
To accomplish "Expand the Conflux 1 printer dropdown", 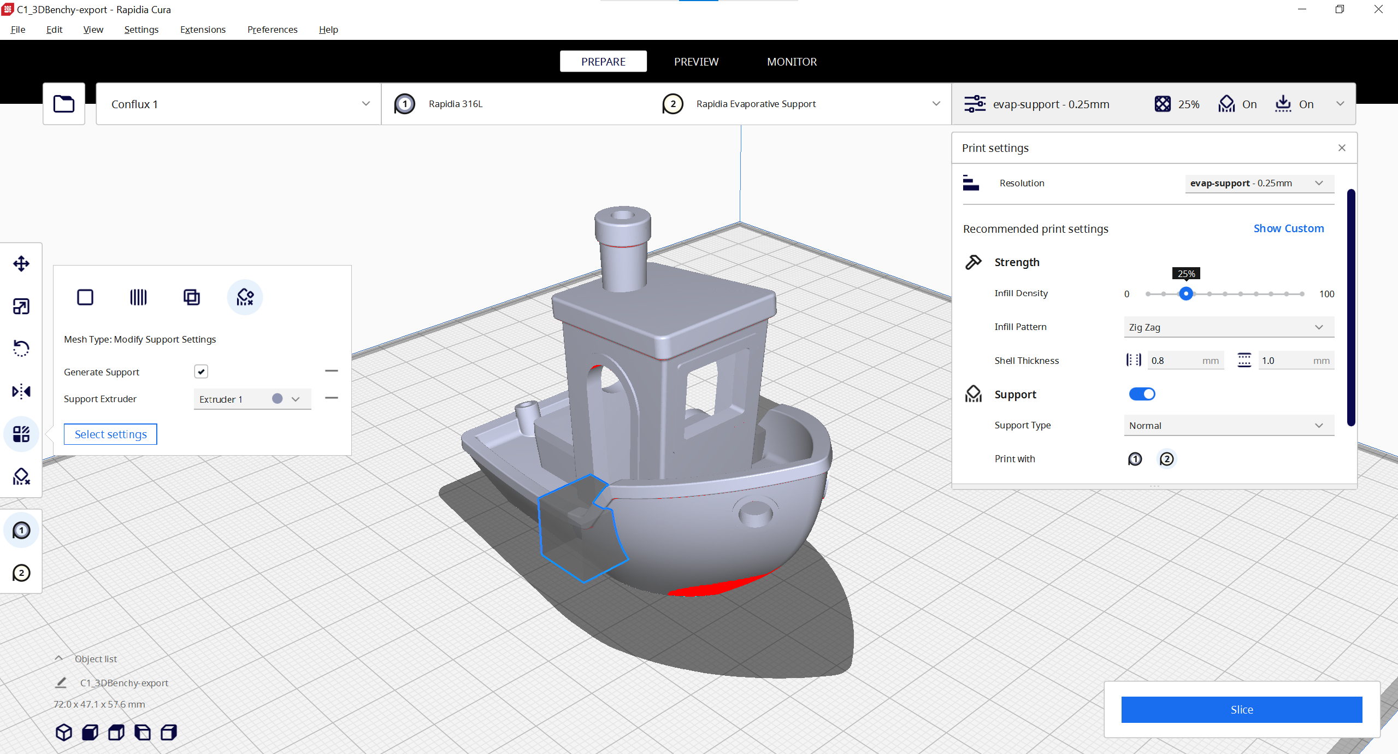I will [x=239, y=104].
